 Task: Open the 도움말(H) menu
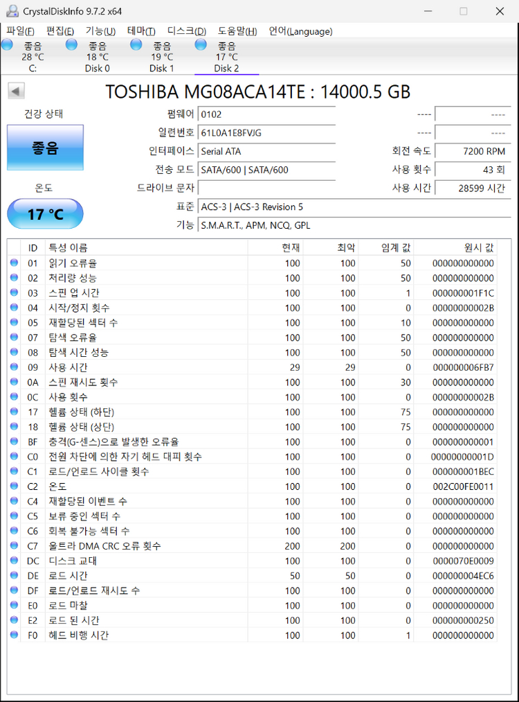(237, 31)
